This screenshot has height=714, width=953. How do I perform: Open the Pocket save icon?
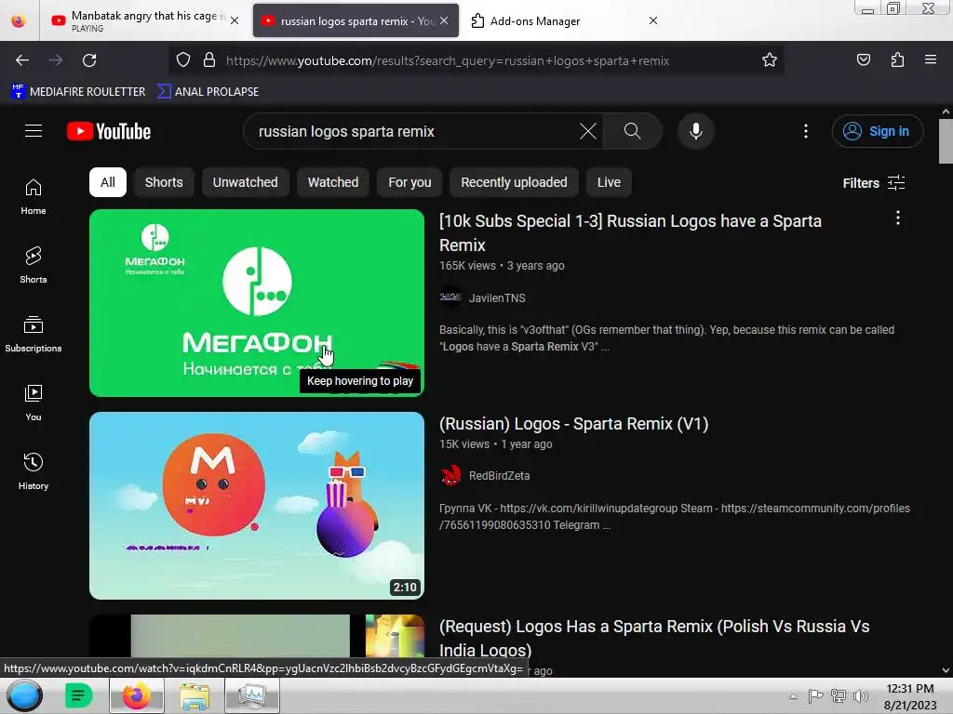[x=864, y=59]
